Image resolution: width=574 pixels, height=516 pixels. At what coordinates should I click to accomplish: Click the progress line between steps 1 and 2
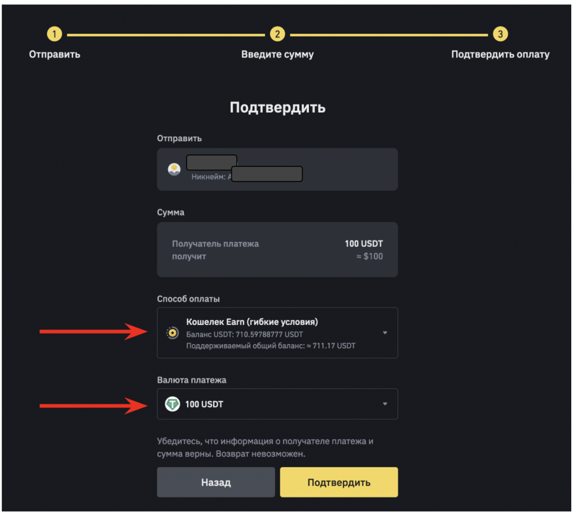tap(165, 35)
